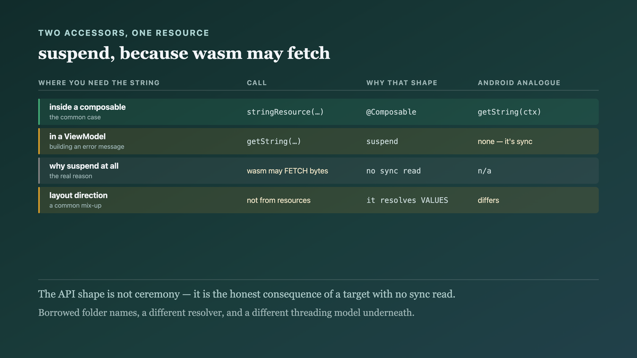Select the 'why suspend at all' row label

pos(84,166)
